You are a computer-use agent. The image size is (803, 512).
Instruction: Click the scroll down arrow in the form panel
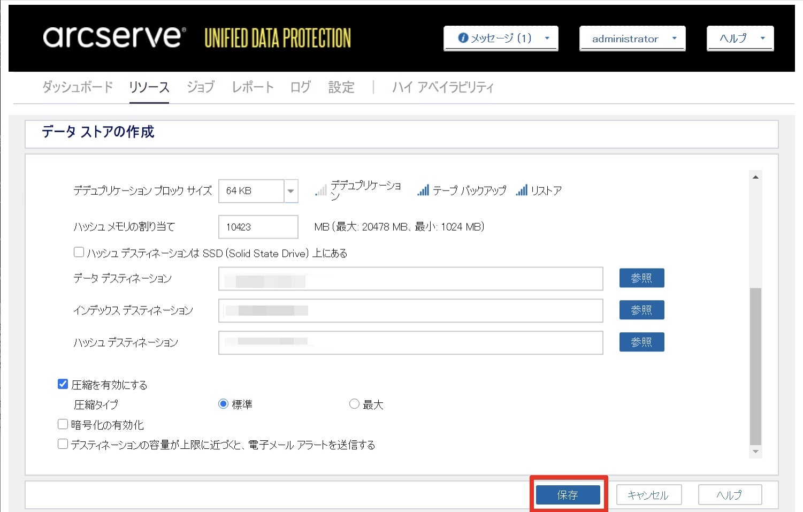(755, 452)
